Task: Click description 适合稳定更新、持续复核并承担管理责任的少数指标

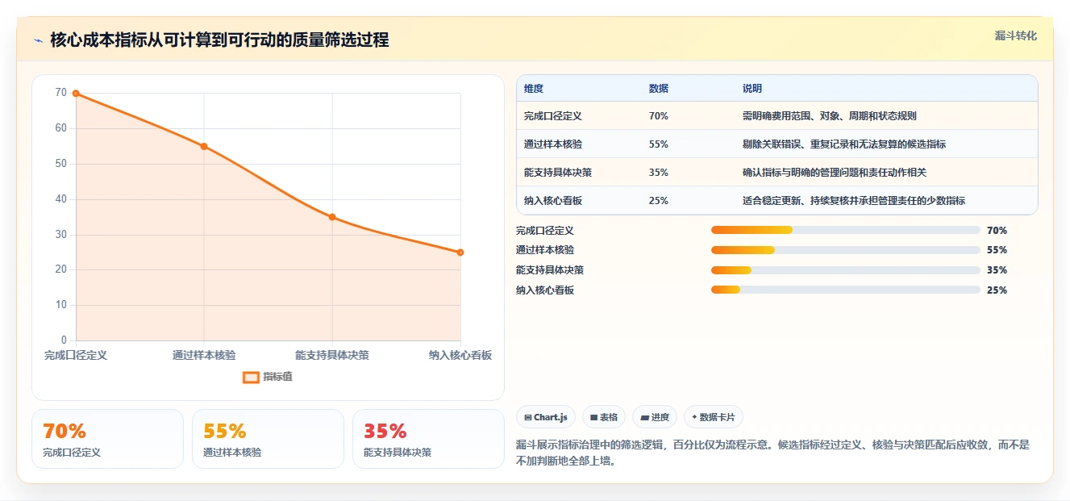Action: click(x=854, y=201)
